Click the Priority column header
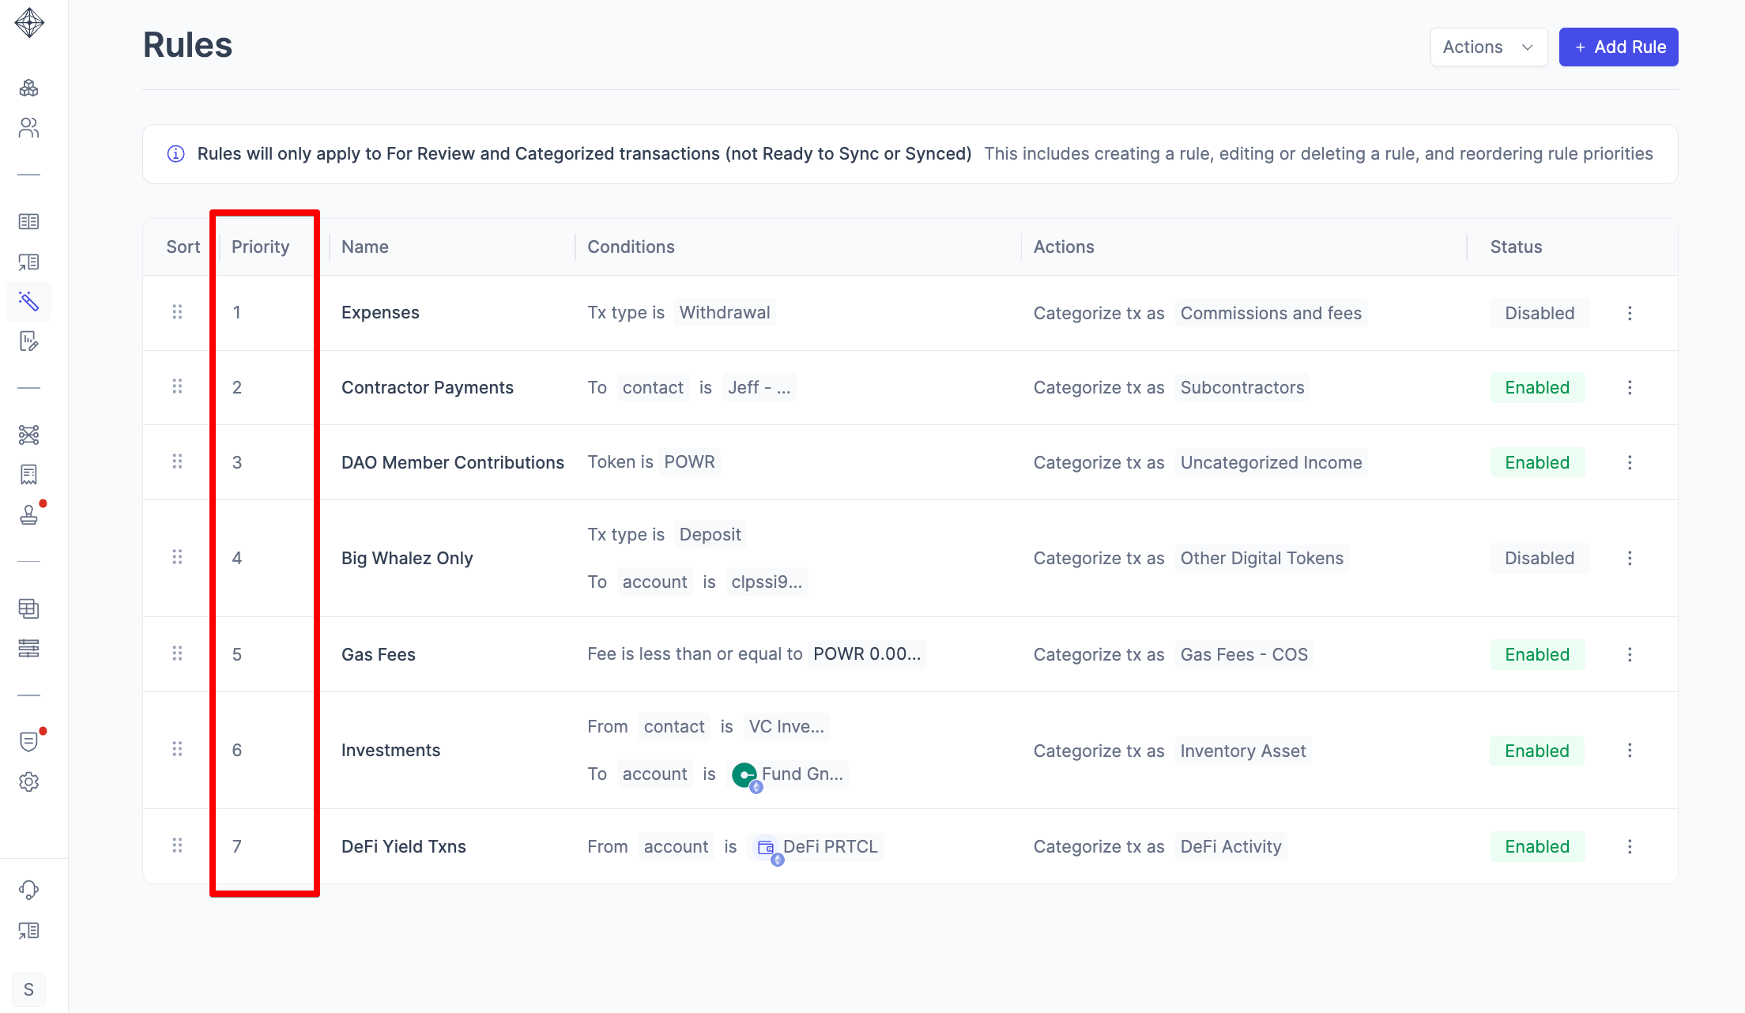Screen dimensions: 1745x1013 point(260,247)
